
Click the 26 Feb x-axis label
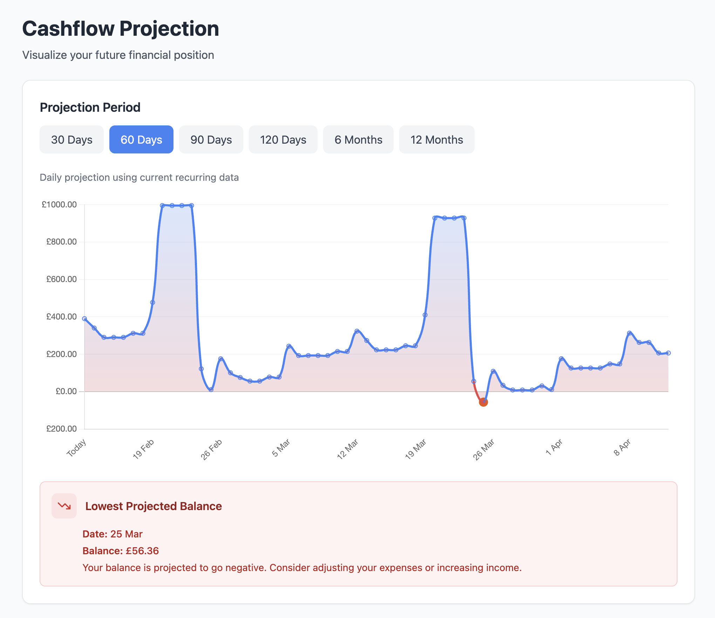tap(212, 449)
